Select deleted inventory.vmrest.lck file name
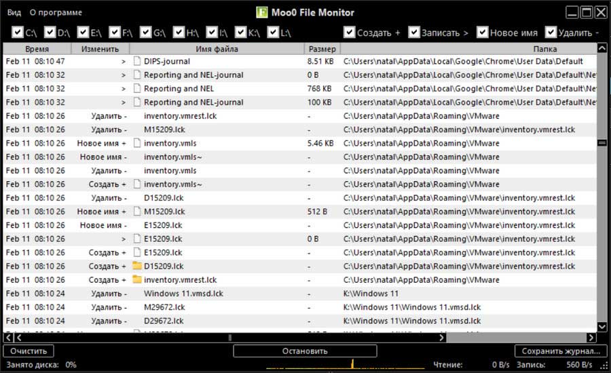Viewport: 611px width, 373px height. 181,116
